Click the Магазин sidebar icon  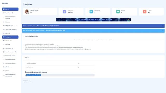tap(4, 44)
